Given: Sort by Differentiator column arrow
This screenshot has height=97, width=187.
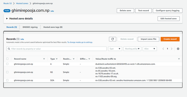Looking at the screenshot, I should pyautogui.click(x=89, y=59).
